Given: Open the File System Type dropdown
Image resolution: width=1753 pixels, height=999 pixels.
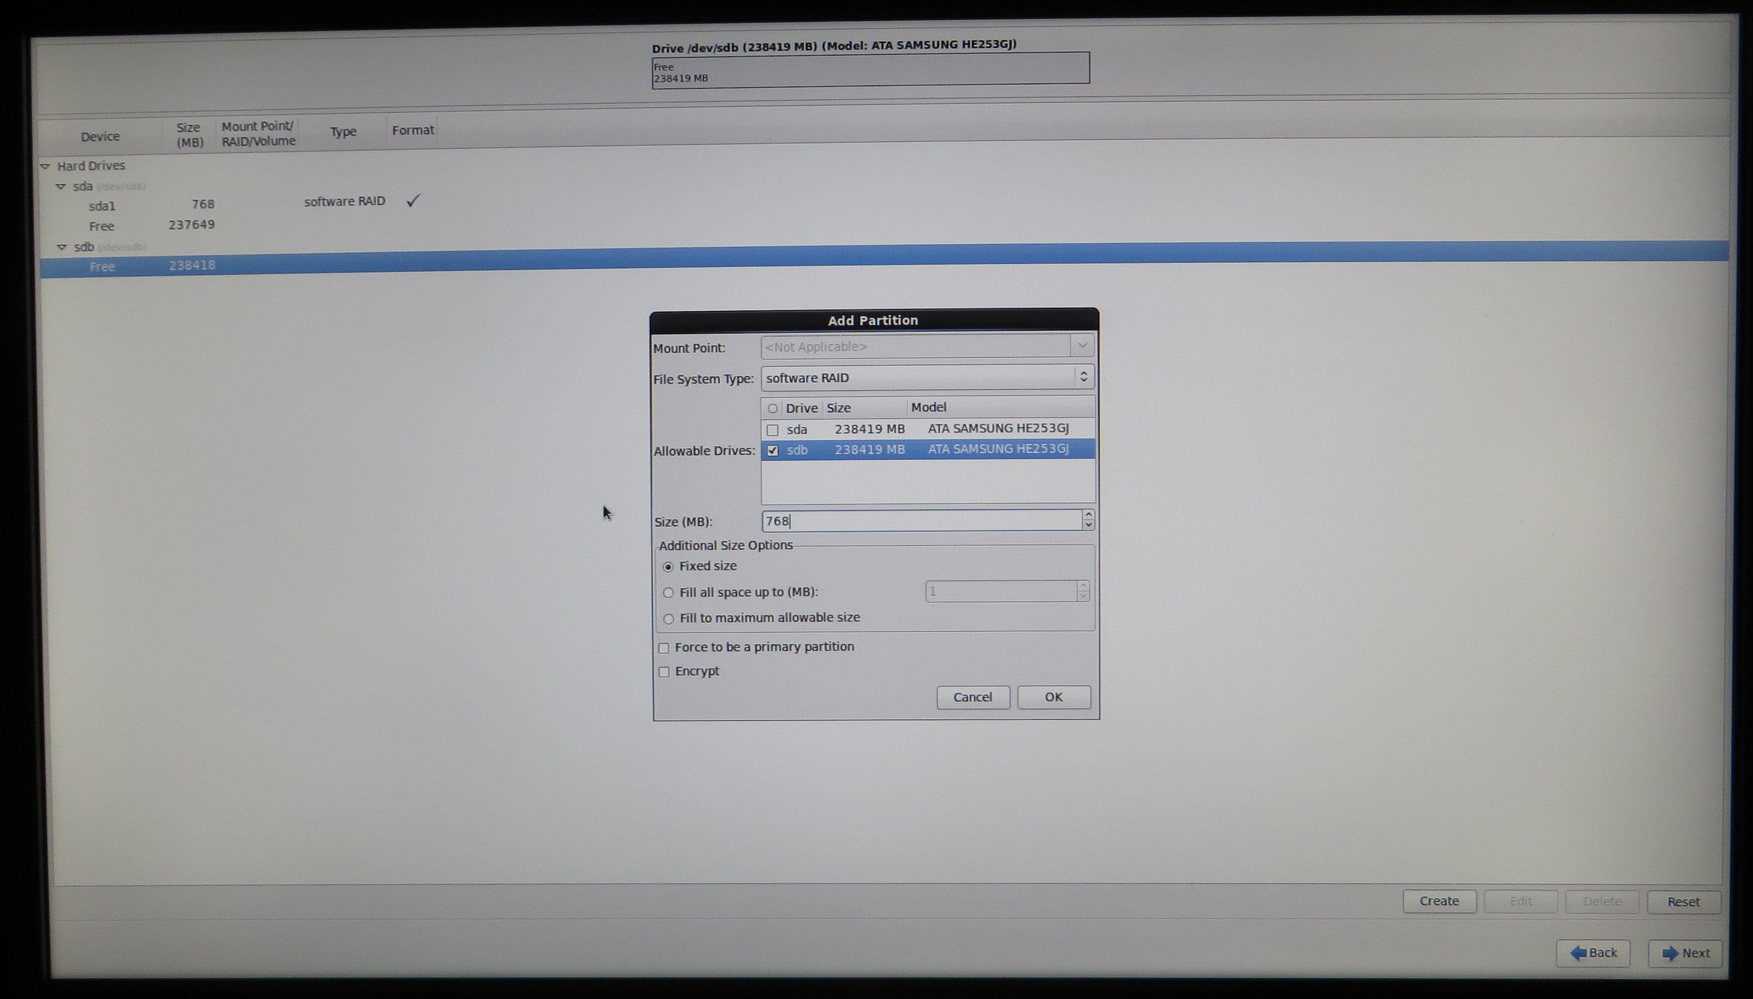Looking at the screenshot, I should click(927, 377).
